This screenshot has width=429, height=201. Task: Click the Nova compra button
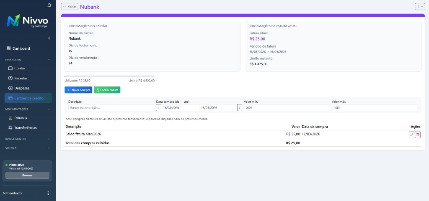point(78,90)
